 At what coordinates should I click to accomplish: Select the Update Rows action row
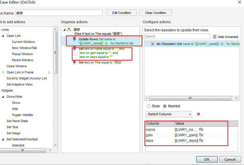[x=101, y=41]
